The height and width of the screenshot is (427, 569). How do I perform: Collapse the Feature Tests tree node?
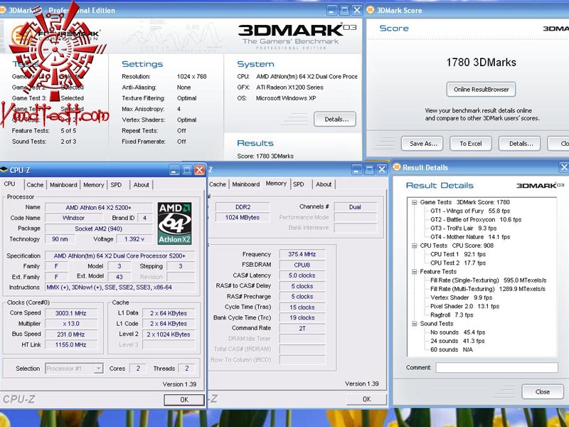414,272
